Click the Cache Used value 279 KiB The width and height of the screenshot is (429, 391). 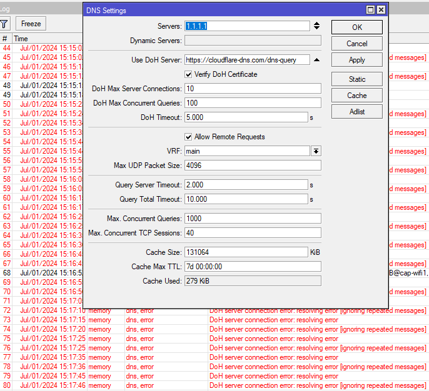(x=253, y=281)
